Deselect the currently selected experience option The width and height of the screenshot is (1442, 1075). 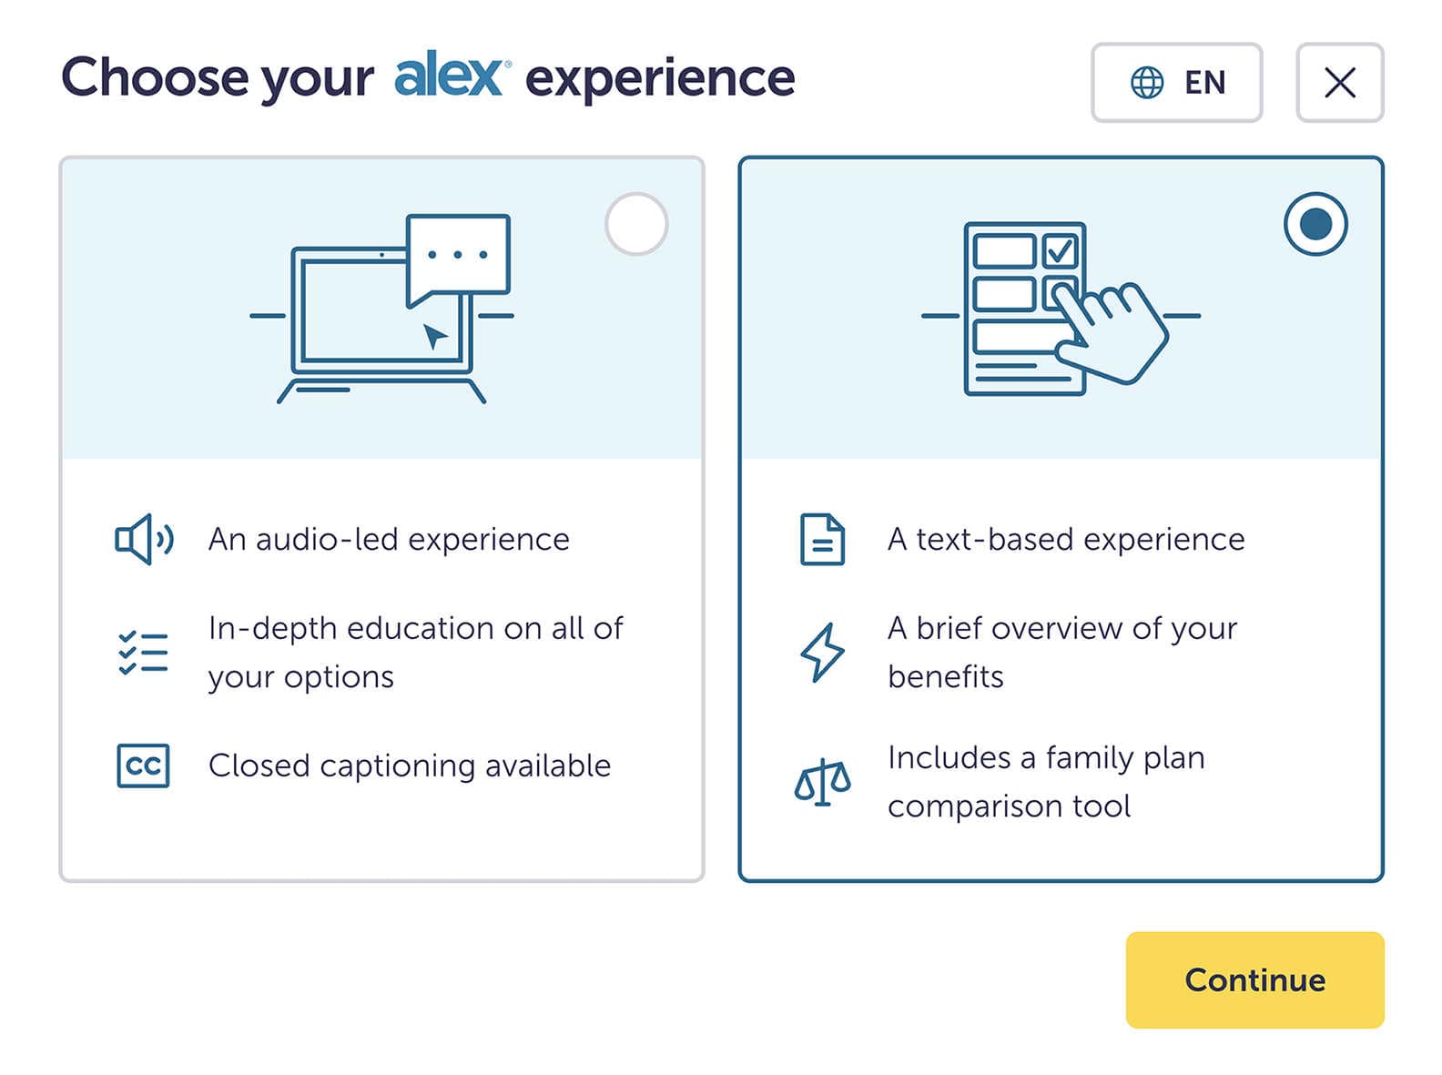click(x=1317, y=225)
